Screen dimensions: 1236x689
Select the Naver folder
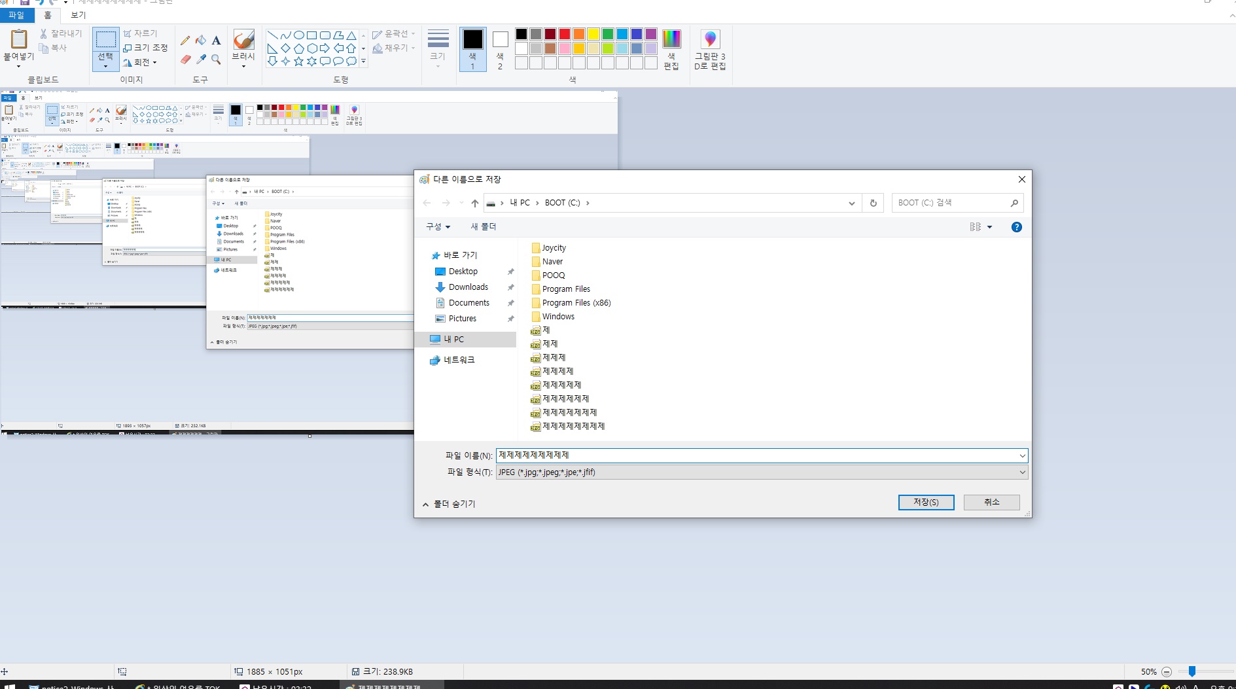(547, 262)
